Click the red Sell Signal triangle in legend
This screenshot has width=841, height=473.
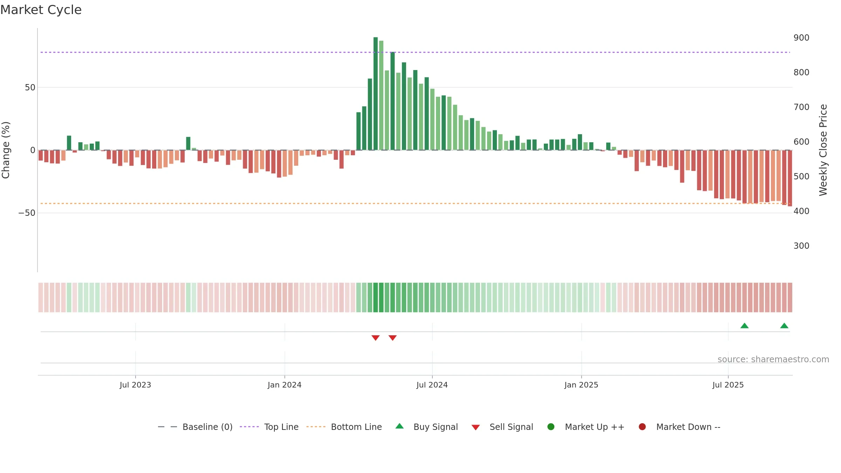point(476,427)
